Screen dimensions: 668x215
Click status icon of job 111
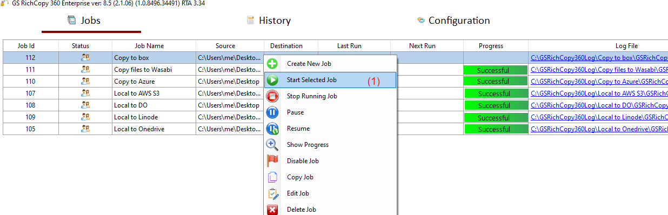point(85,69)
